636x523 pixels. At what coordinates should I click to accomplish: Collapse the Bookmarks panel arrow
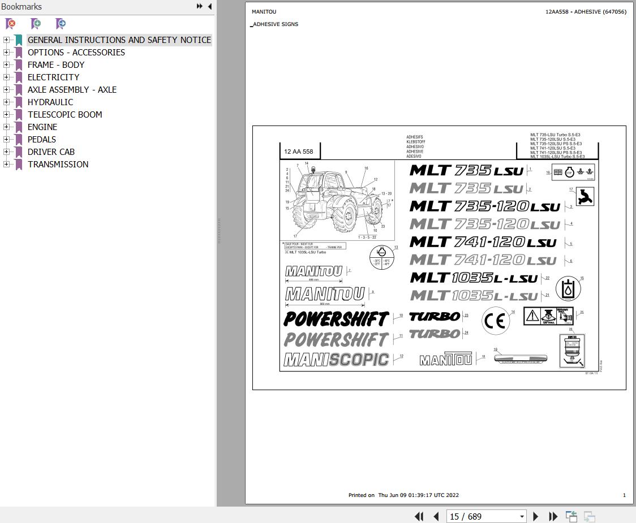(210, 6)
